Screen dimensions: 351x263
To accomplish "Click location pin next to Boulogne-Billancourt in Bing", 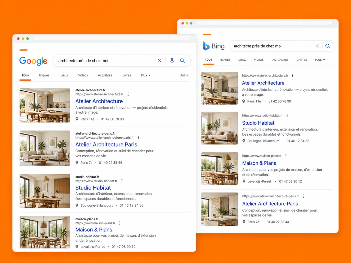I will pyautogui.click(x=244, y=141).
